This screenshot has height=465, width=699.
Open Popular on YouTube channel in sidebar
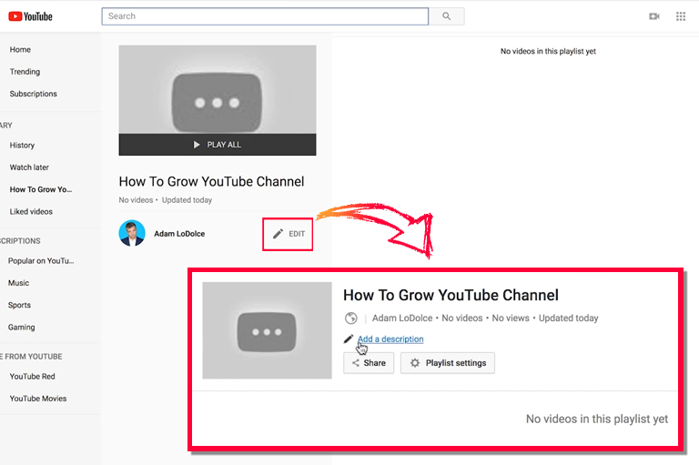click(x=41, y=261)
